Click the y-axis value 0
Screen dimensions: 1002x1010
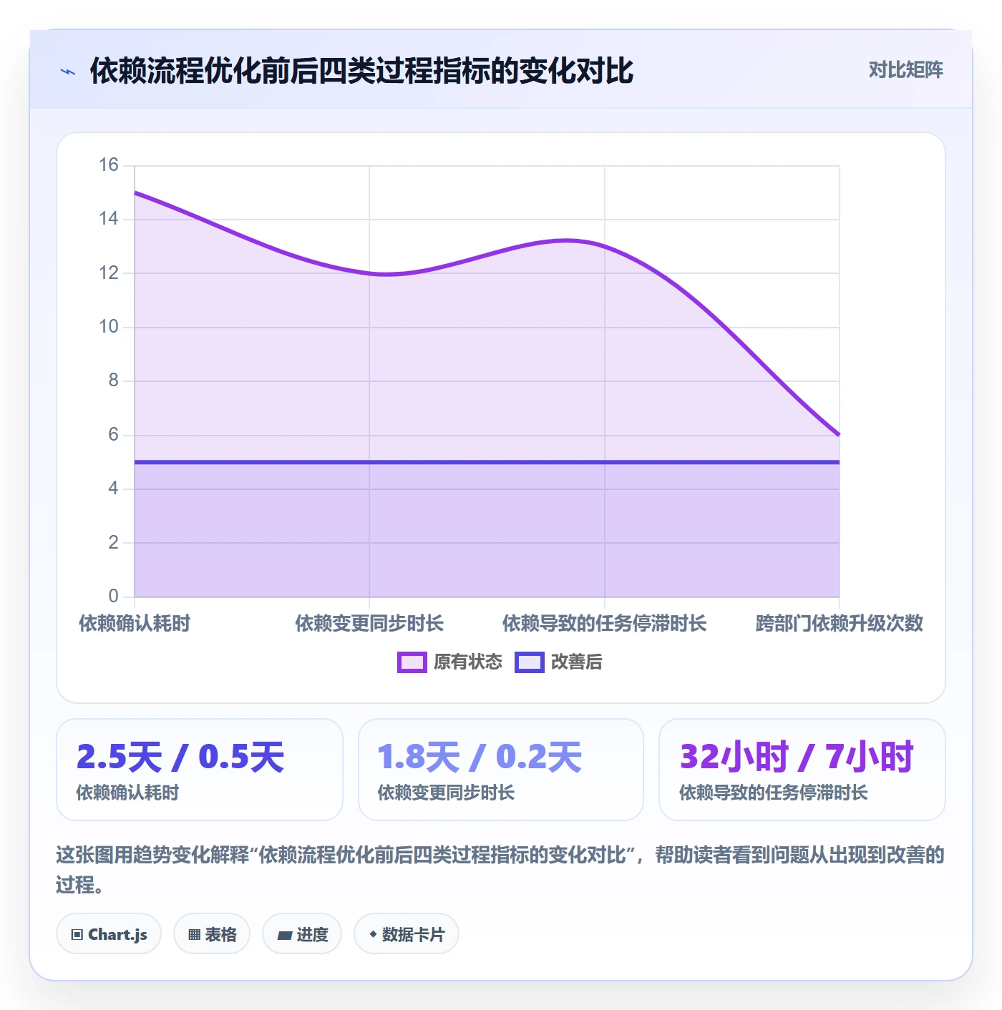[x=114, y=596]
